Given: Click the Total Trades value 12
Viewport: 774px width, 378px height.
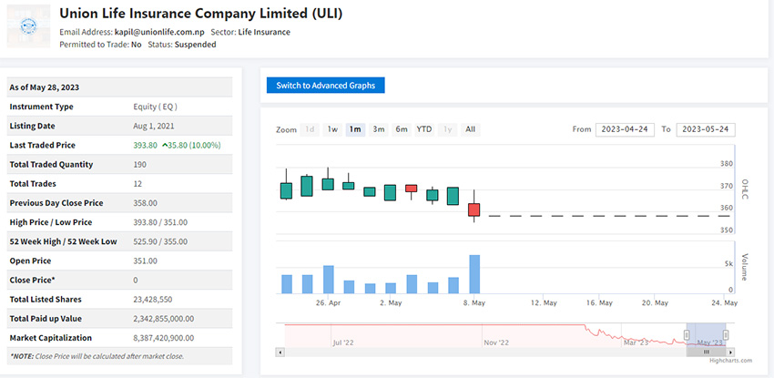Looking at the screenshot, I should pyautogui.click(x=137, y=184).
